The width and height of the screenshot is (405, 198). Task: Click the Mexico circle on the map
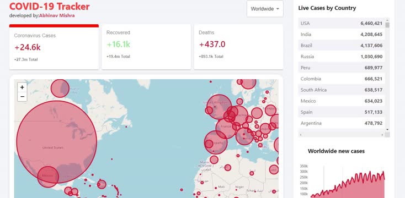pyautogui.click(x=48, y=177)
